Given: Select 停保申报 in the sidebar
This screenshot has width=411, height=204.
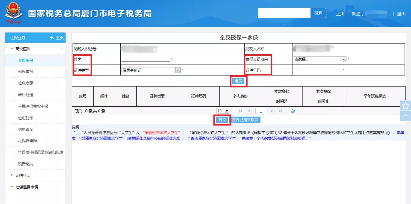Looking at the screenshot, I should click(26, 72).
